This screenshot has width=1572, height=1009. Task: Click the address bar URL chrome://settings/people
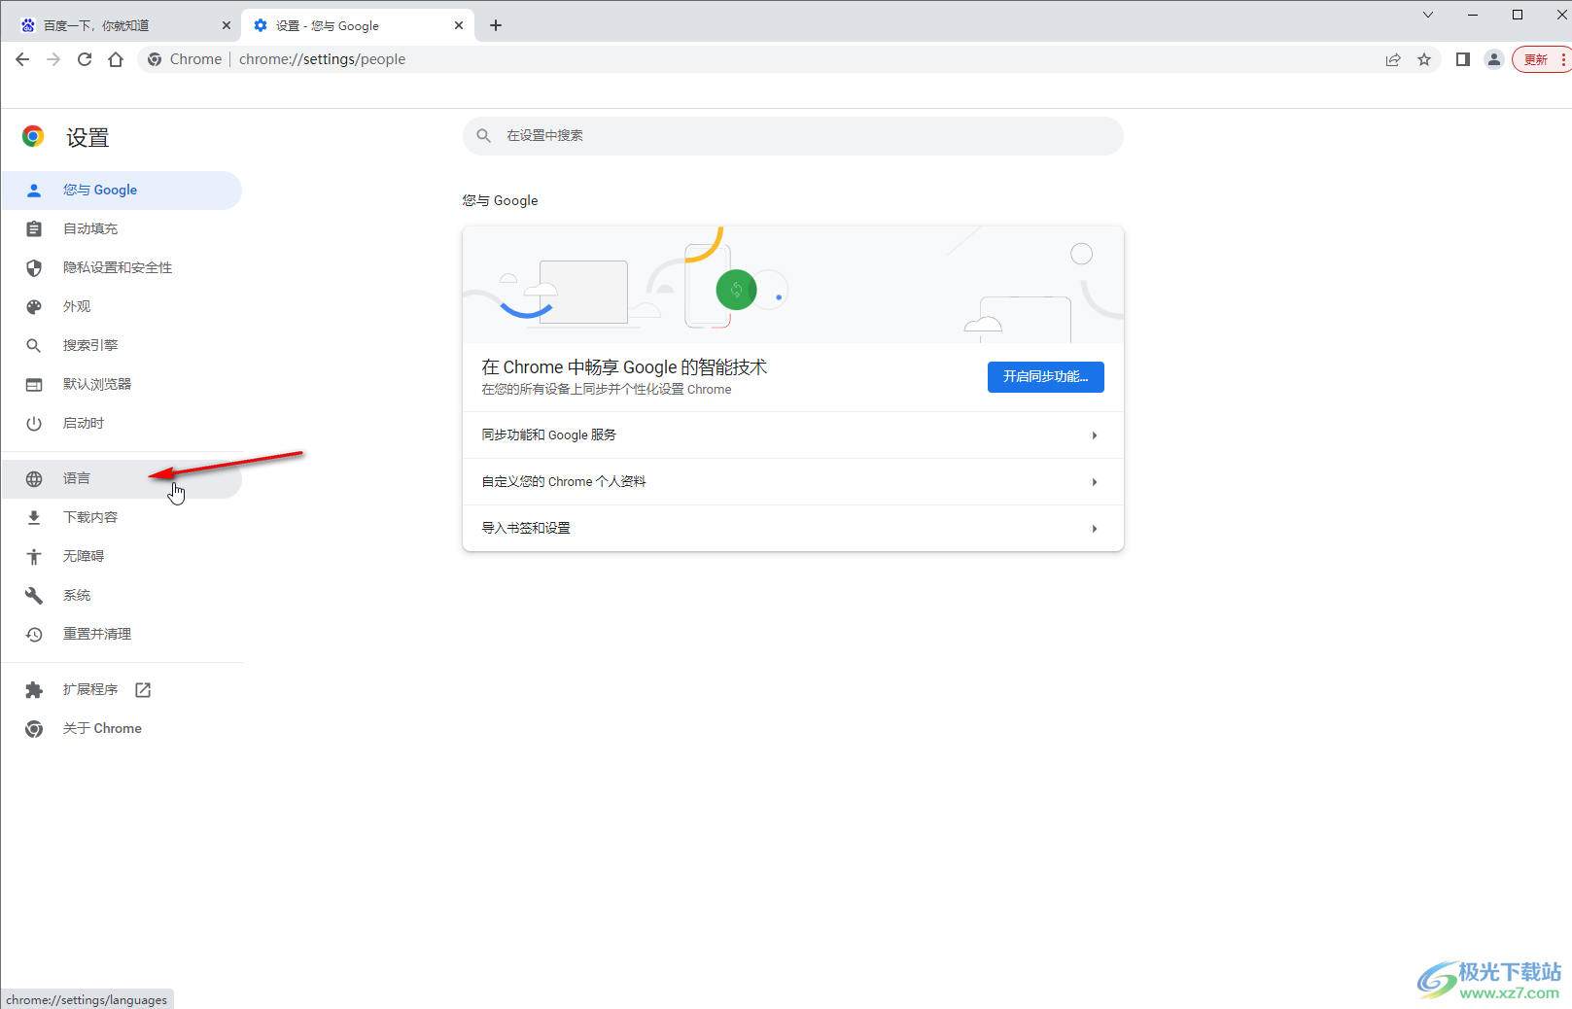pos(322,59)
